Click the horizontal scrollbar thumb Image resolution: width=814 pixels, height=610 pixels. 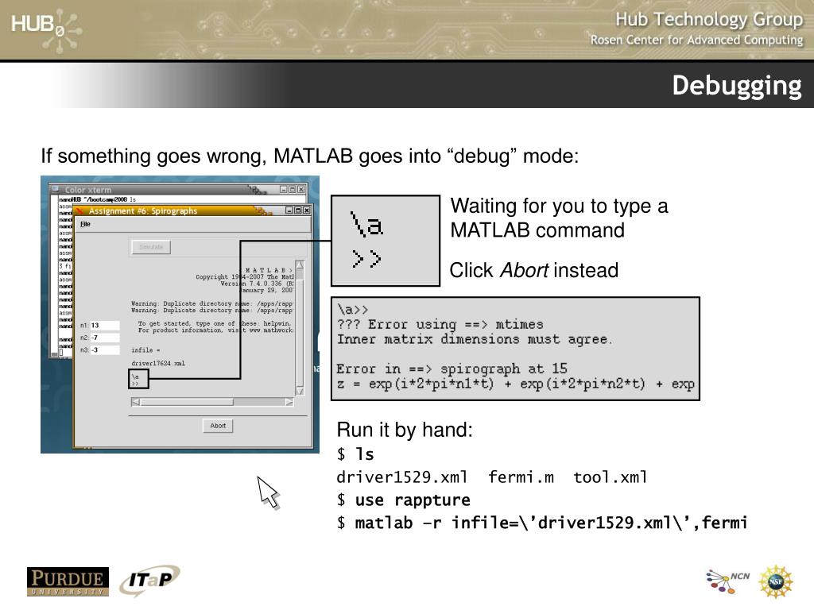[187, 402]
